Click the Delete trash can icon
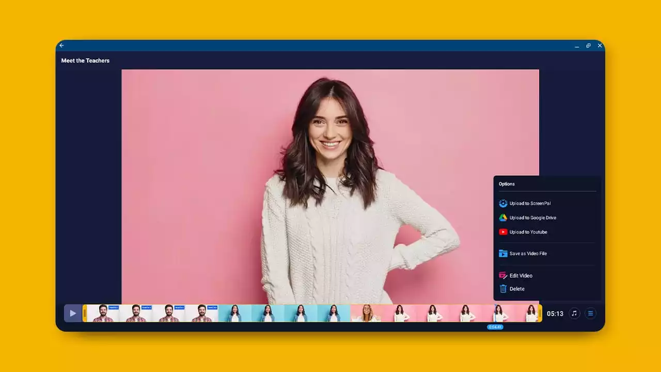Viewport: 661px width, 372px height. [x=503, y=289]
